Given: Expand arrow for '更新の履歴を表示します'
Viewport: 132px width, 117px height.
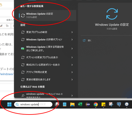Looking at the screenshot, I should (72, 80).
